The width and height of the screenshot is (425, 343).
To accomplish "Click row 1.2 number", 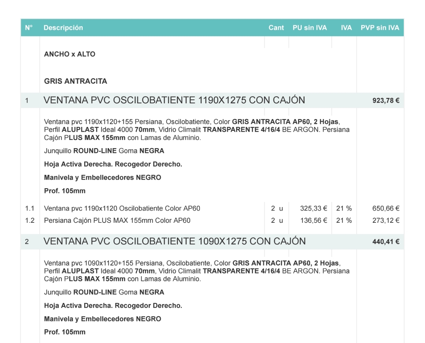I will click(x=30, y=220).
